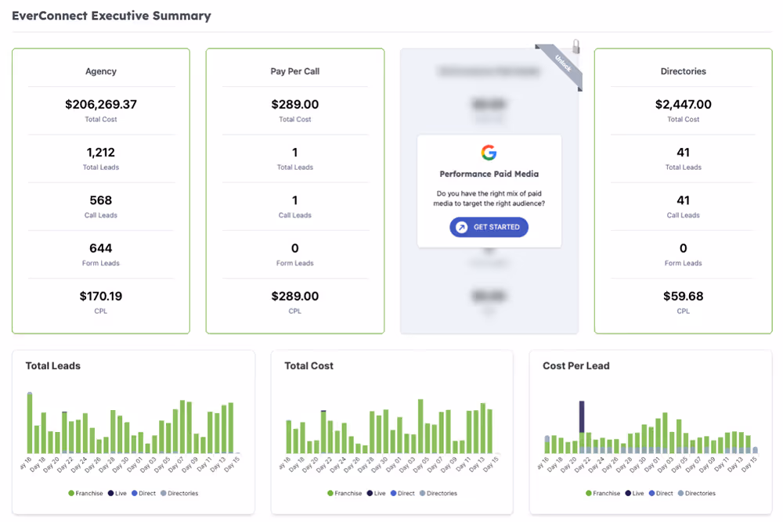
Task: Toggle Franchise legend in Cost Per Lead chart
Action: [x=603, y=493]
